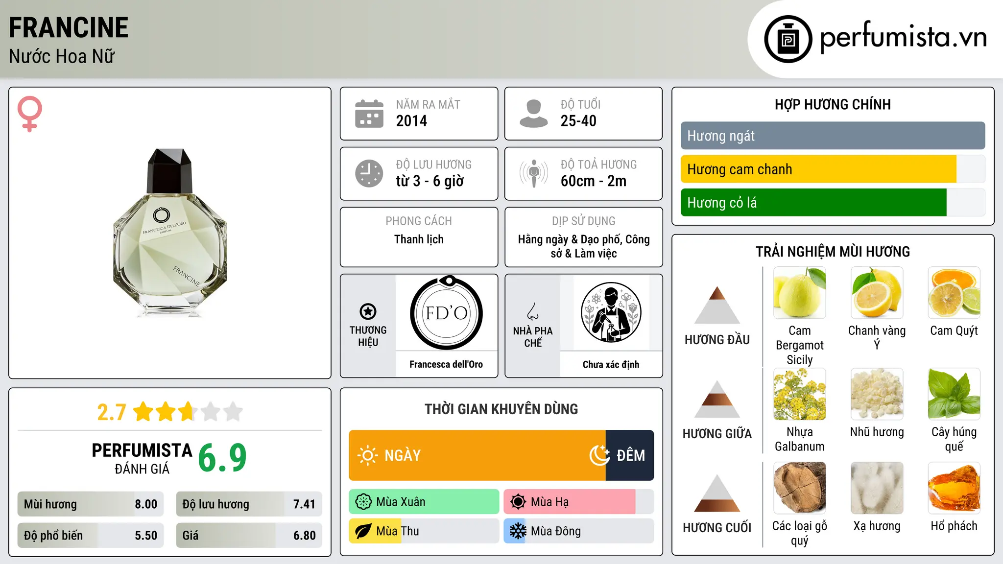Click the orange Ngày usage bar
The height and width of the screenshot is (564, 1003).
[478, 455]
